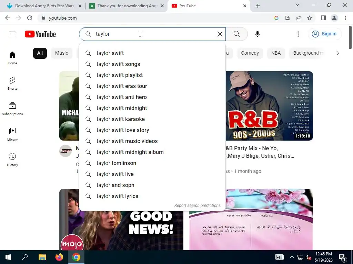Open Library in the sidebar
This screenshot has height=264, width=353.
[x=12, y=134]
